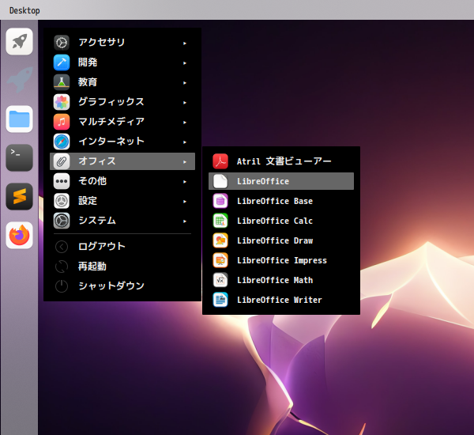Click the LibreOffice Math label
Image resolution: width=474 pixels, height=435 pixels.
pyautogui.click(x=275, y=280)
